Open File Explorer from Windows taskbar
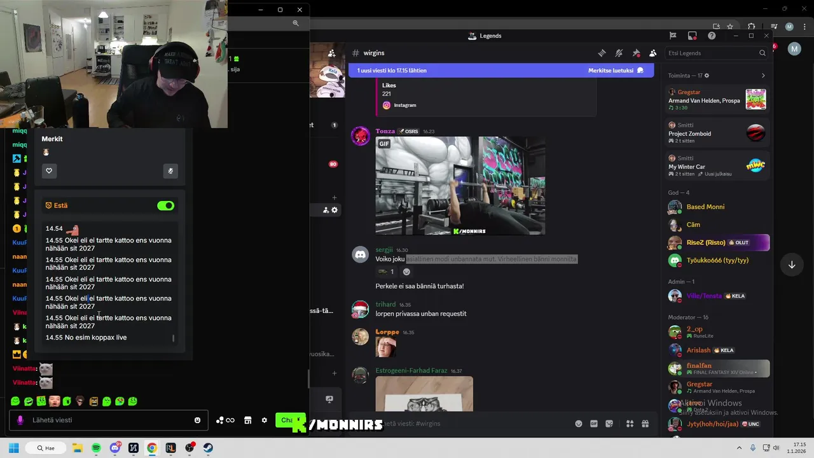The height and width of the screenshot is (458, 814). click(x=77, y=448)
